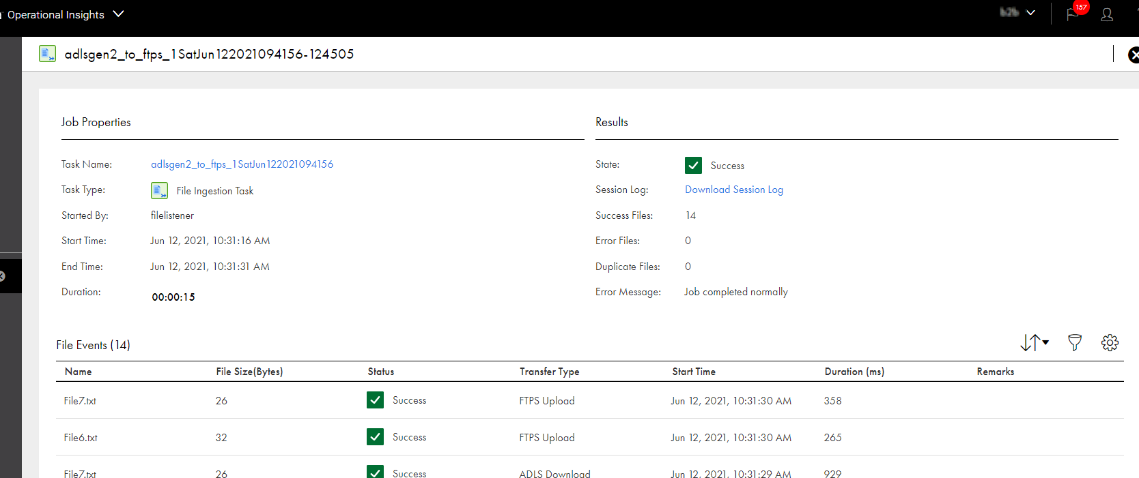Sort by Remarks column header
Image resolution: width=1139 pixels, height=478 pixels.
996,372
